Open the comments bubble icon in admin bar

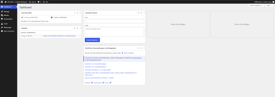(39, 2)
